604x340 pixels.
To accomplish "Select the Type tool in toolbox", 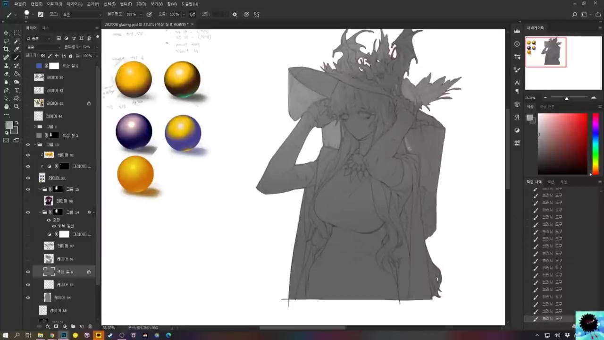I will pyautogui.click(x=17, y=90).
